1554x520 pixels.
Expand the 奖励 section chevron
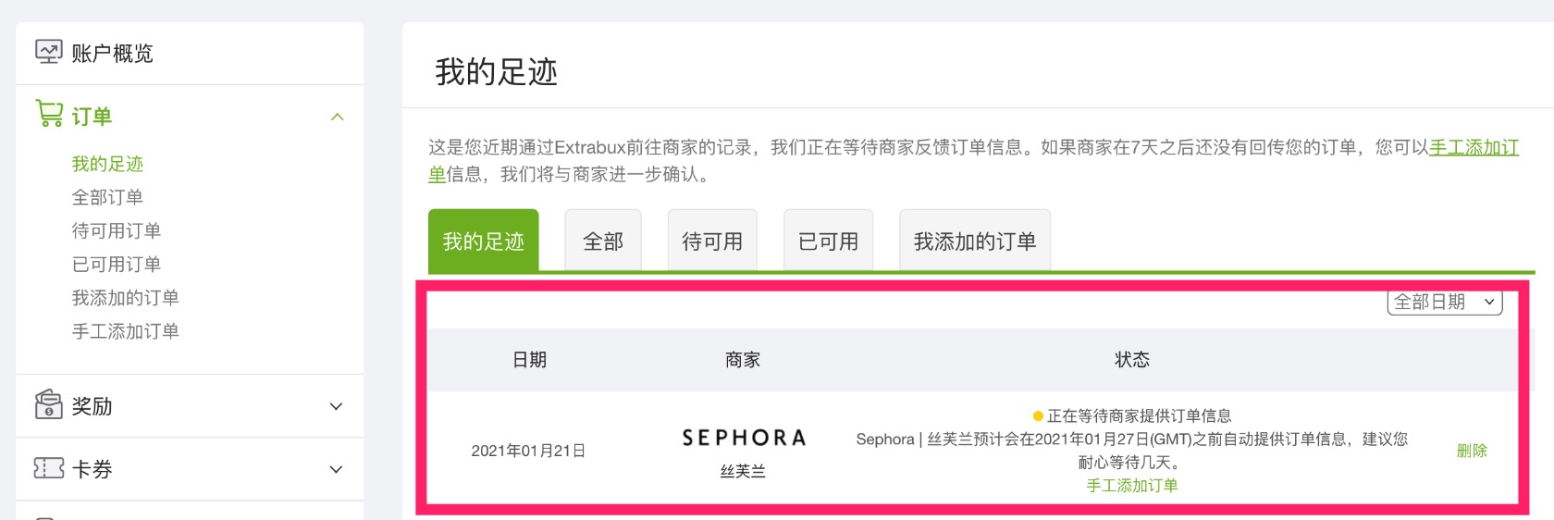click(x=337, y=406)
